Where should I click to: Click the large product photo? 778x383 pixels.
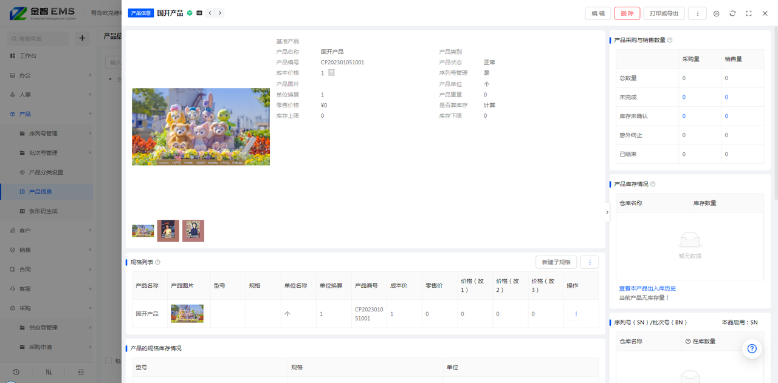(201, 127)
